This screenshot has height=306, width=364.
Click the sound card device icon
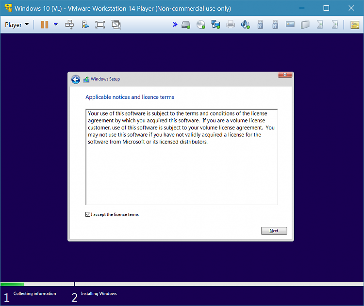point(246,25)
